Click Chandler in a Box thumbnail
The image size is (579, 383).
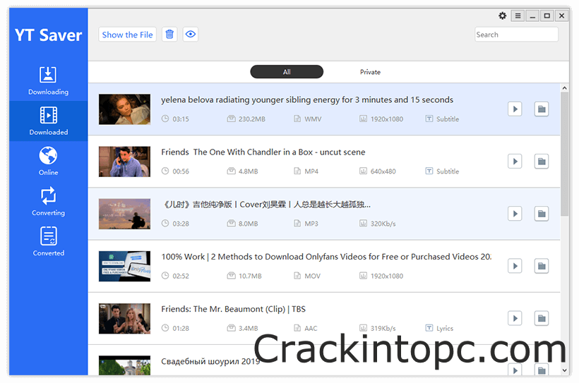124,162
